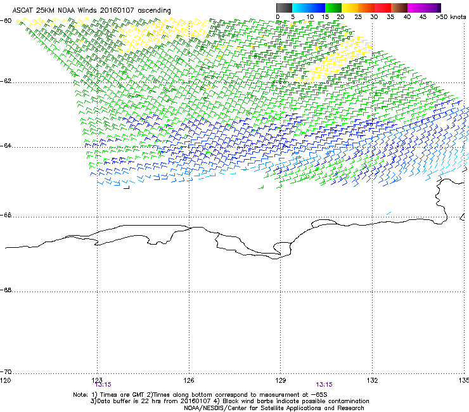Screen dimensions: 469x412
Task: Click the '-62' latitude axis label
Action: [6, 81]
